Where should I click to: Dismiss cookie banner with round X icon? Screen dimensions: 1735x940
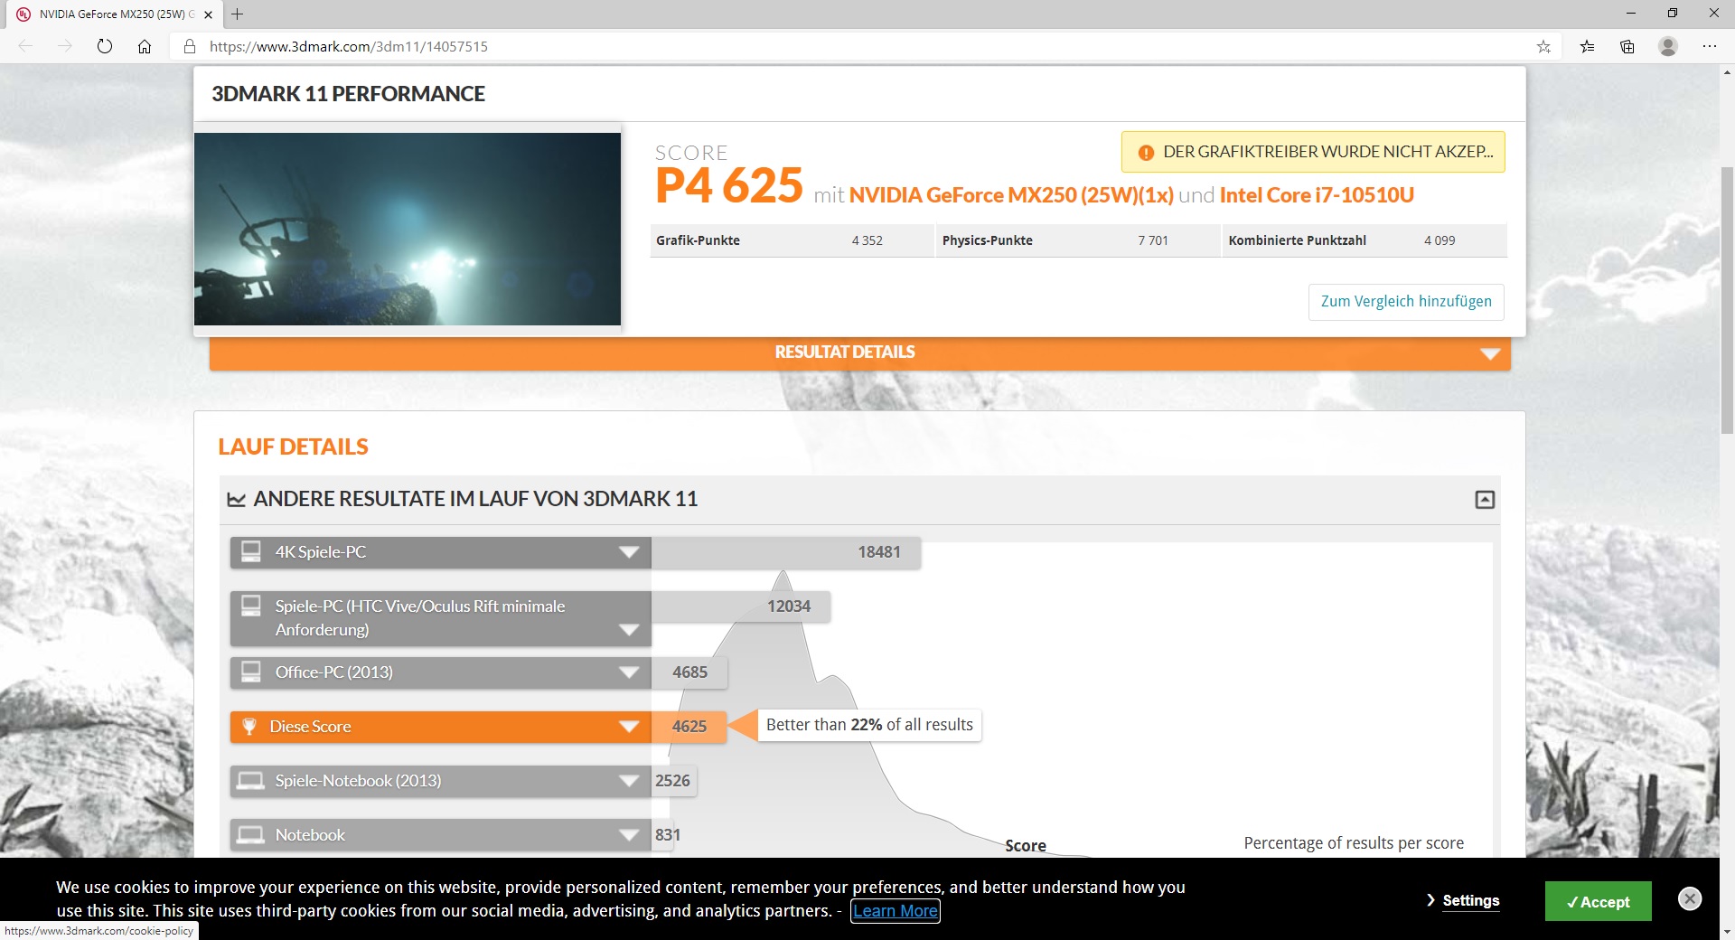coord(1689,898)
